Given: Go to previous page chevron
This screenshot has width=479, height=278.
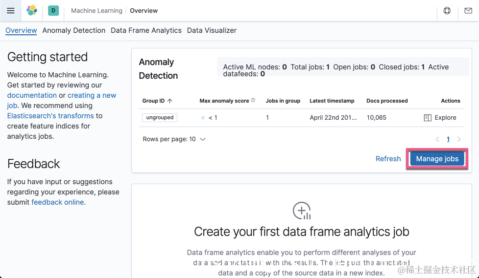Looking at the screenshot, I should (437, 139).
